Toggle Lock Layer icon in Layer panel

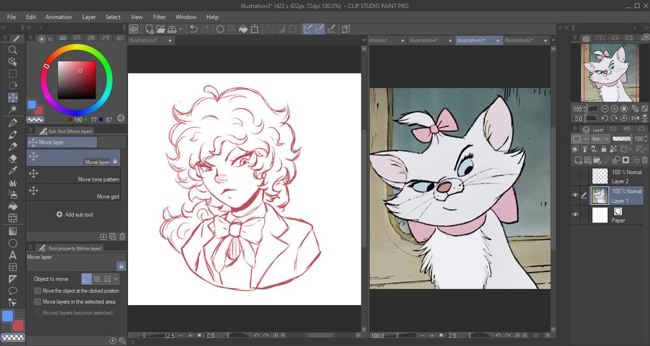[604, 149]
